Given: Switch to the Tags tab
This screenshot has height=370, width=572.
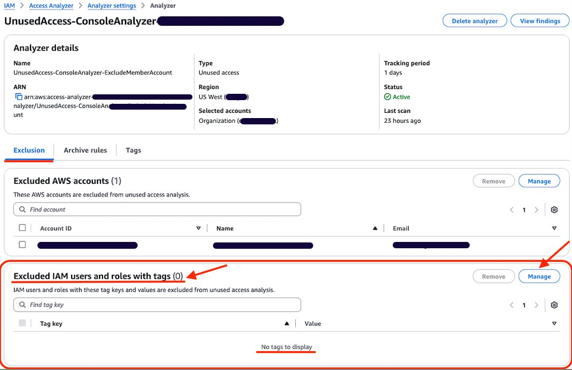Looking at the screenshot, I should coord(133,150).
